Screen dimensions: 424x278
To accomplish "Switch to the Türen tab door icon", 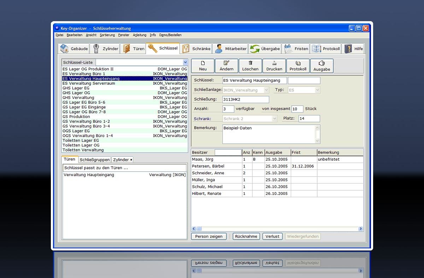I will coord(133,49).
